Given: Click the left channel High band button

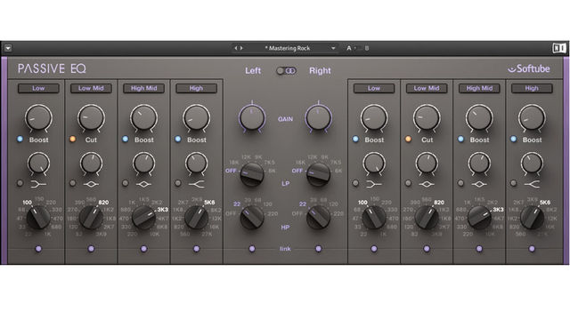Looking at the screenshot, I should pos(196,88).
